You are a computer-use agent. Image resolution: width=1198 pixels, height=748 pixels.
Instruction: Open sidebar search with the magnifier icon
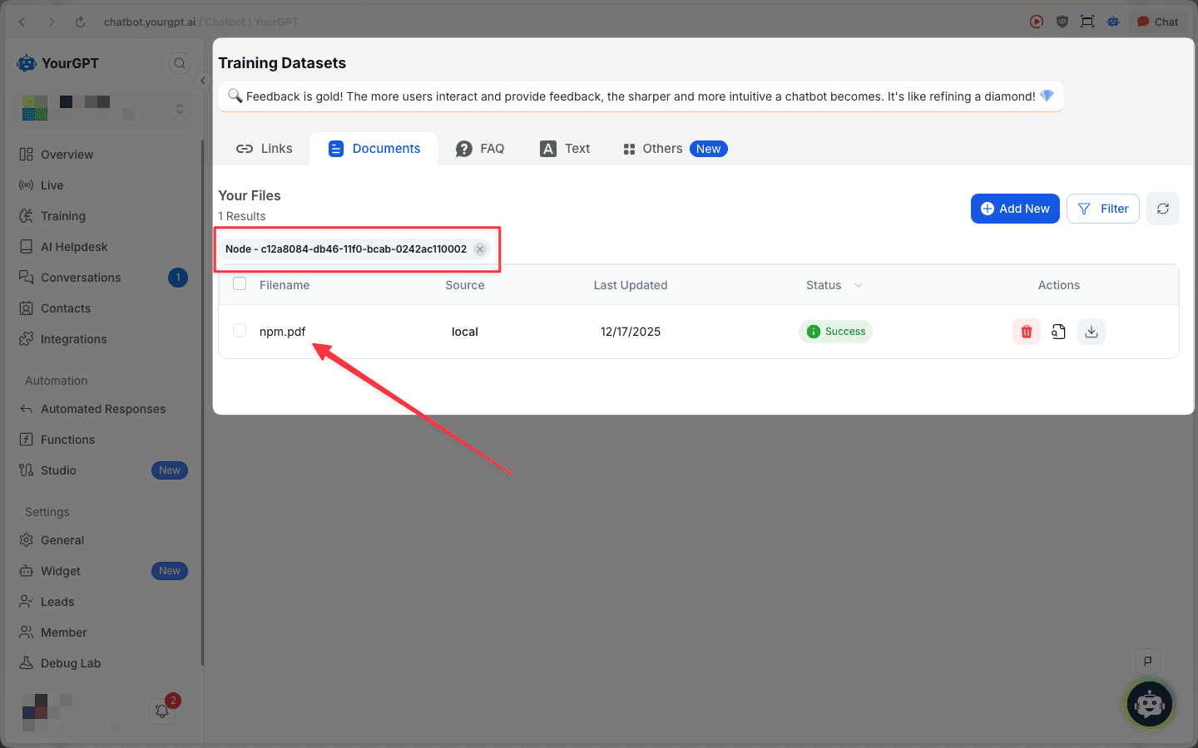pos(180,62)
